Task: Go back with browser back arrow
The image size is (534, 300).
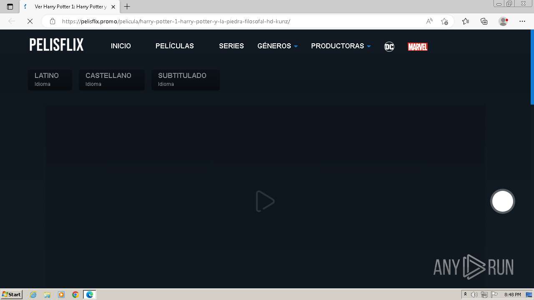Action: (x=12, y=21)
